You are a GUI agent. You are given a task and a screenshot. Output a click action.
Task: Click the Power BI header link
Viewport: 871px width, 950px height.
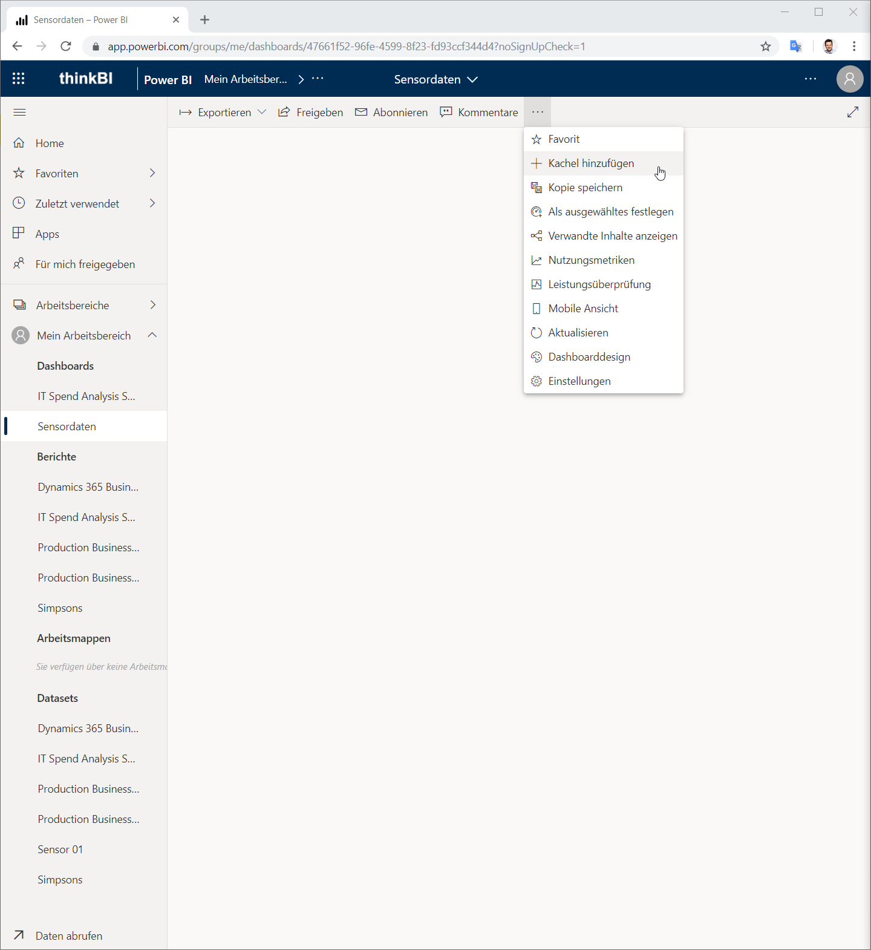(x=168, y=80)
